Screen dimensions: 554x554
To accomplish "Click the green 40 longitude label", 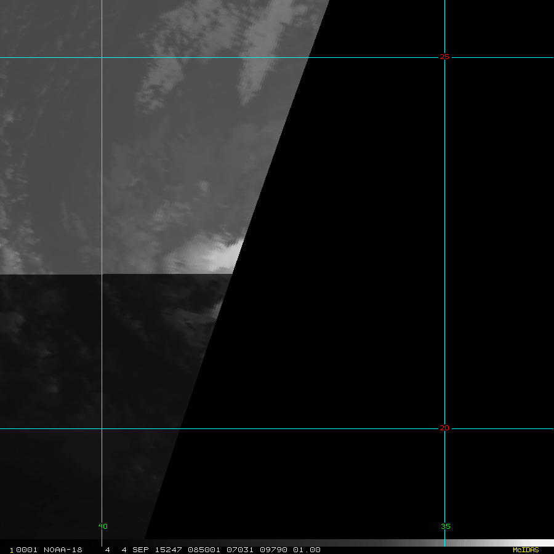I will 103,526.
